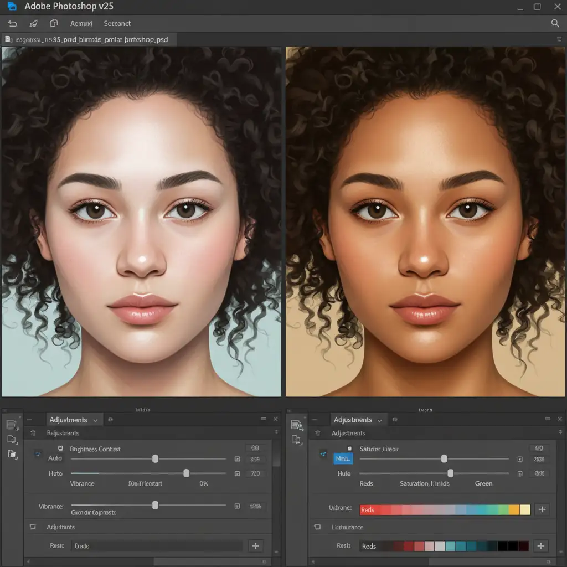Image resolution: width=567 pixels, height=567 pixels.
Task: Click the undo arrow icon in top toolbar
Action: pyautogui.click(x=12, y=24)
